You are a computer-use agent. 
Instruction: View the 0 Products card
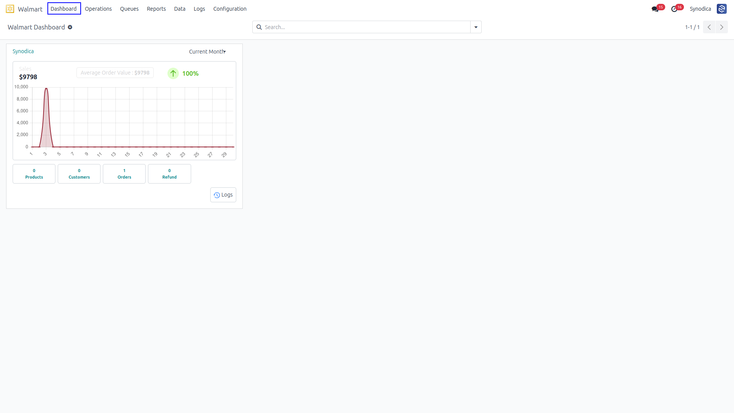[x=34, y=174]
